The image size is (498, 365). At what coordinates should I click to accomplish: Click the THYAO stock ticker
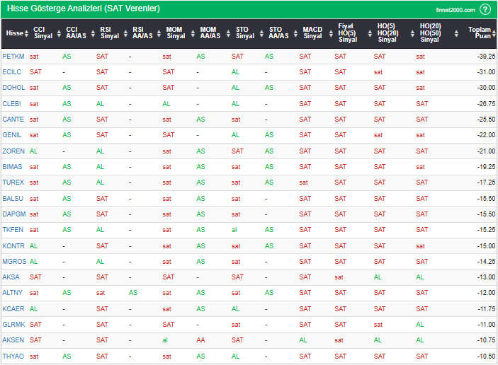(x=13, y=357)
